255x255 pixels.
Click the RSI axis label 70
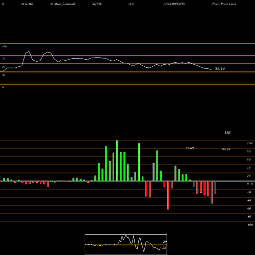pos(4,59)
